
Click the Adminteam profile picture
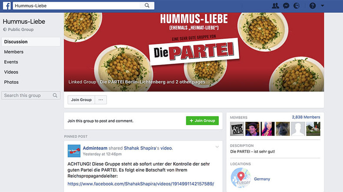point(74,151)
